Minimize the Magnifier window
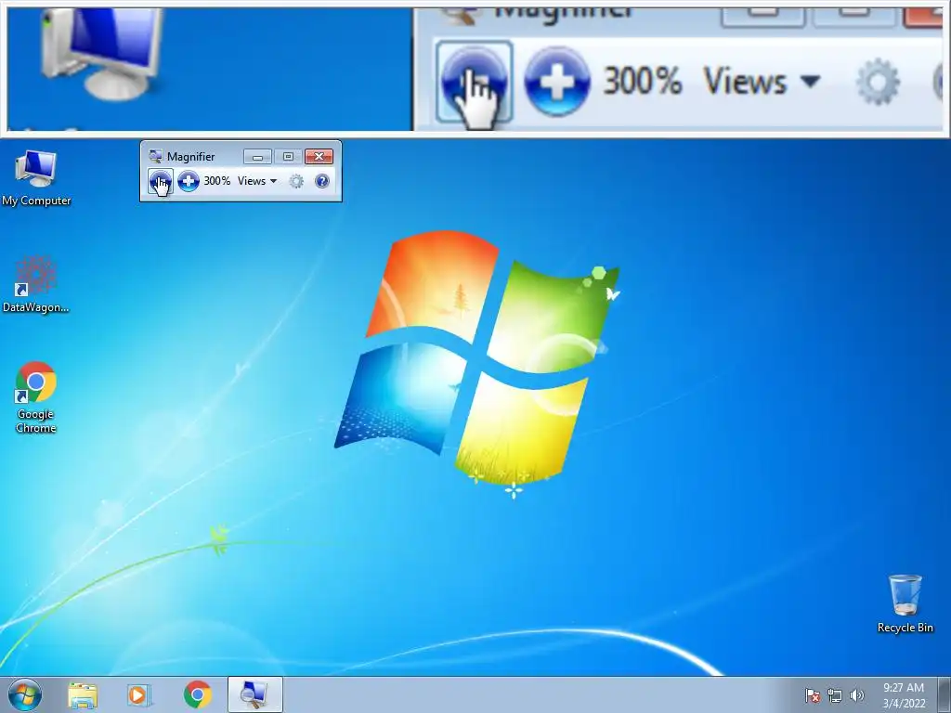The image size is (951, 713). 258,157
